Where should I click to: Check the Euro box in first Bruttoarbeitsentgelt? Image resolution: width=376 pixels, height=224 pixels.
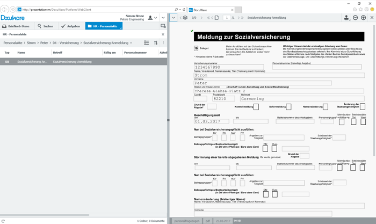(274, 149)
